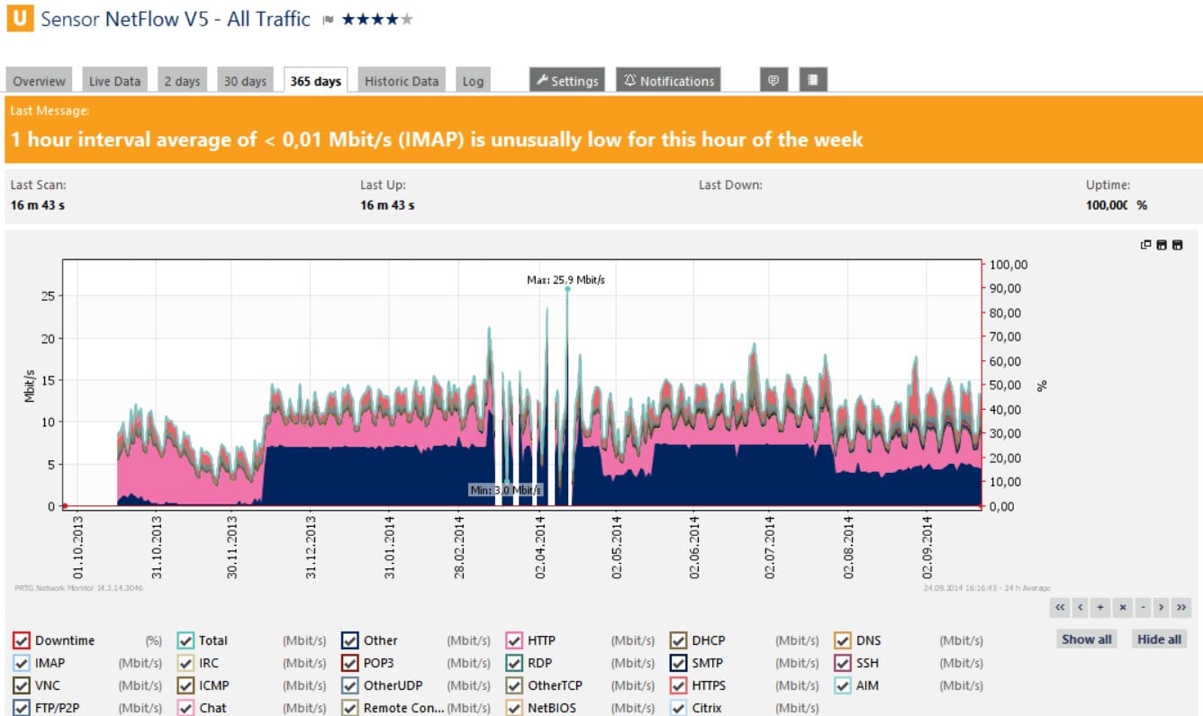This screenshot has height=716, width=1203.
Task: Select the 30 days tab
Action: [245, 80]
